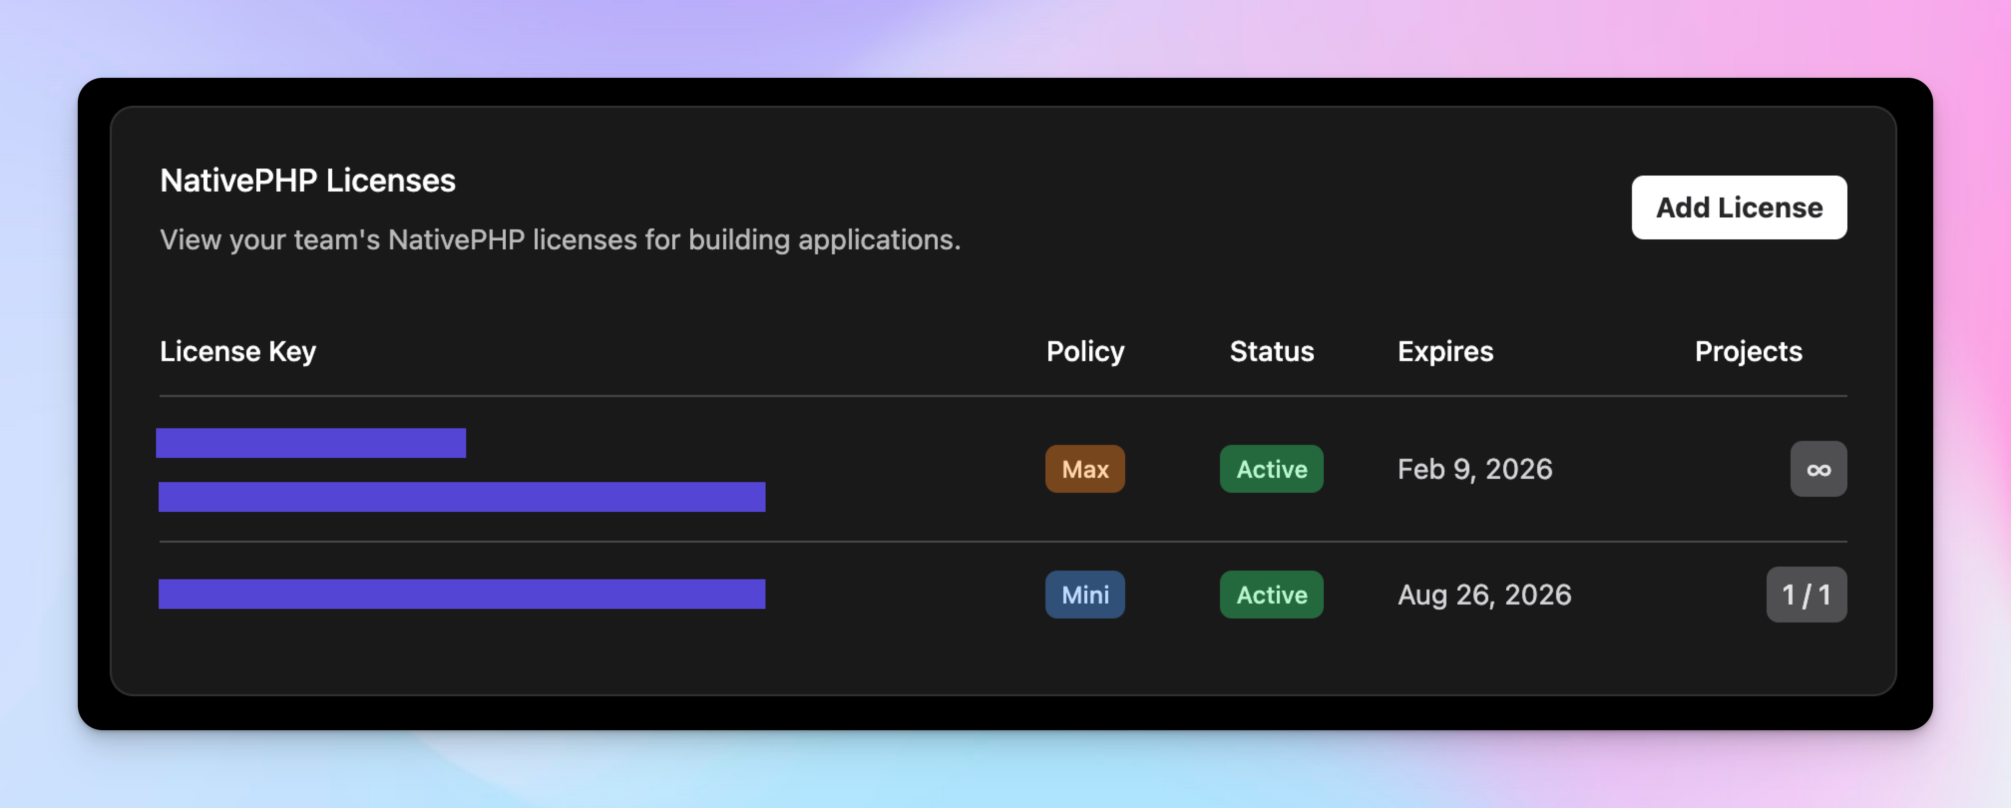This screenshot has height=808, width=2011.
Task: Click the Aug 26, 2026 expiry date
Action: (x=1484, y=595)
